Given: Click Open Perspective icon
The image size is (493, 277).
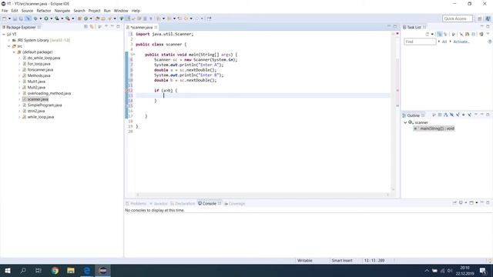Looking at the screenshot, I should pos(479,18).
